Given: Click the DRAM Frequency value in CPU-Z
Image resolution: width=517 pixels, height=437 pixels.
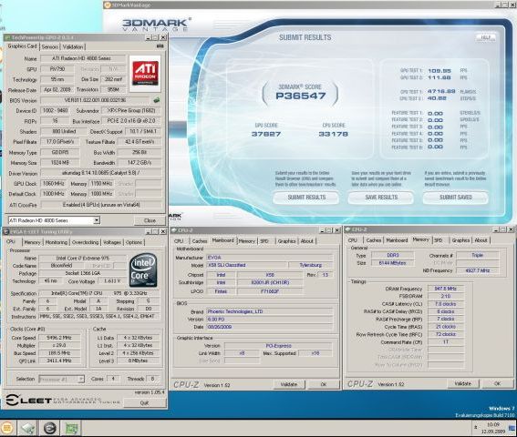Looking at the screenshot, I should pyautogui.click(x=446, y=289).
